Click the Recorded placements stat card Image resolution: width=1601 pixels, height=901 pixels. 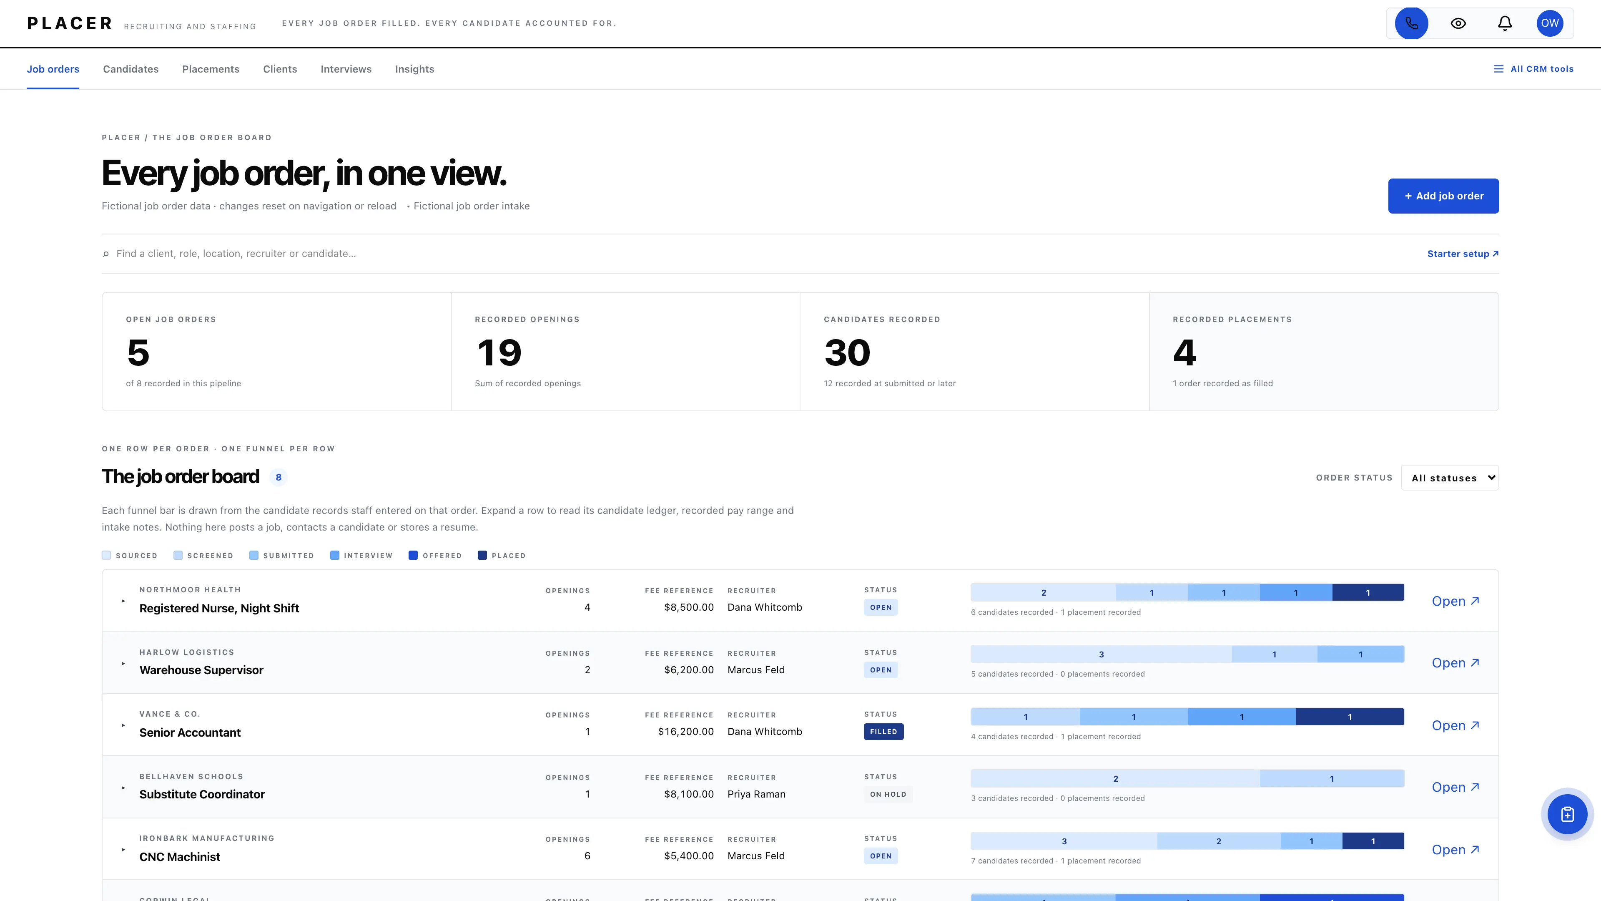click(1324, 351)
